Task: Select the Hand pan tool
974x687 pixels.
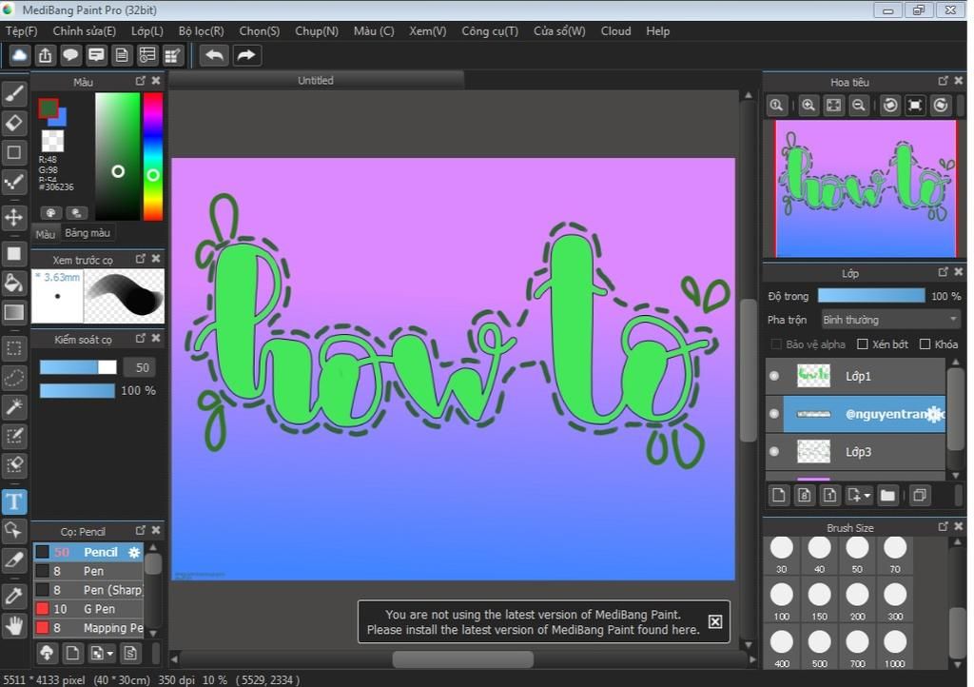Action: [x=14, y=626]
